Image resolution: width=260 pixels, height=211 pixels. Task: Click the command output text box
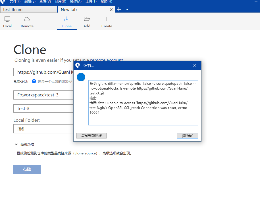(143, 103)
